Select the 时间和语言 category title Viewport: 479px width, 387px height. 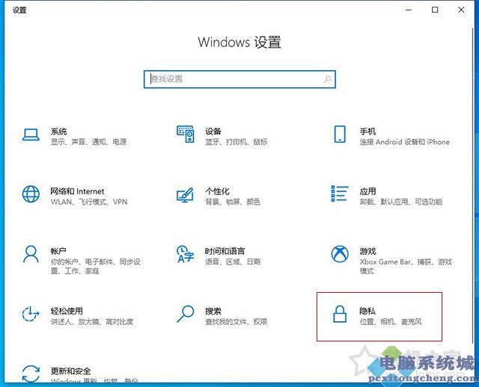pyautogui.click(x=225, y=251)
